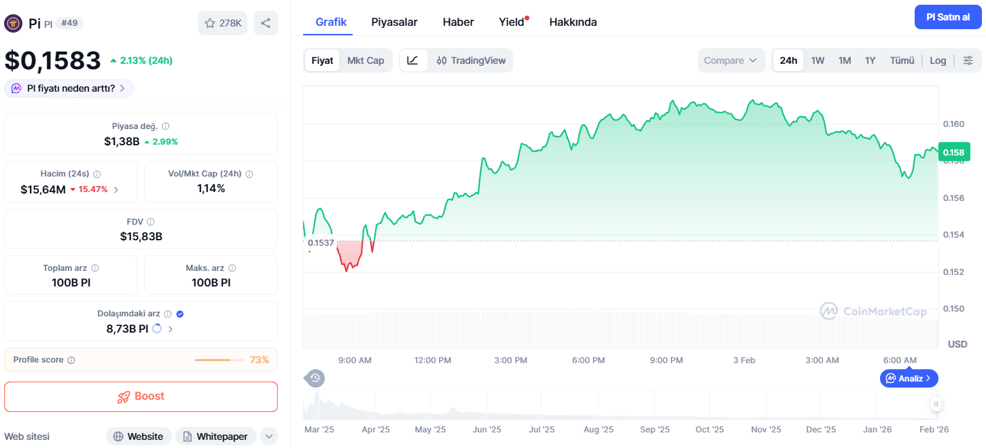986x448 pixels.
Task: Open the Piyasalar tab
Action: tap(394, 22)
